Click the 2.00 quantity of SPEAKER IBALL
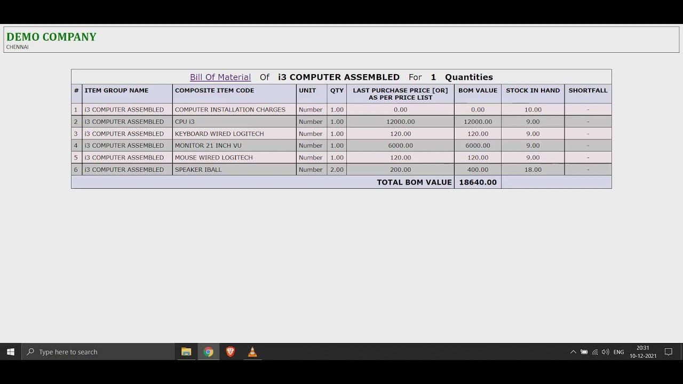 (x=337, y=170)
